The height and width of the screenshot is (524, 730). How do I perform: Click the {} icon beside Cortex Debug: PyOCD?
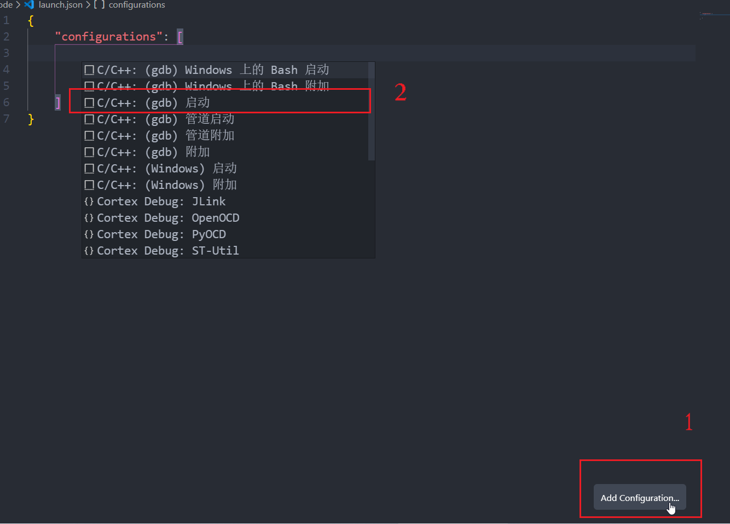89,234
